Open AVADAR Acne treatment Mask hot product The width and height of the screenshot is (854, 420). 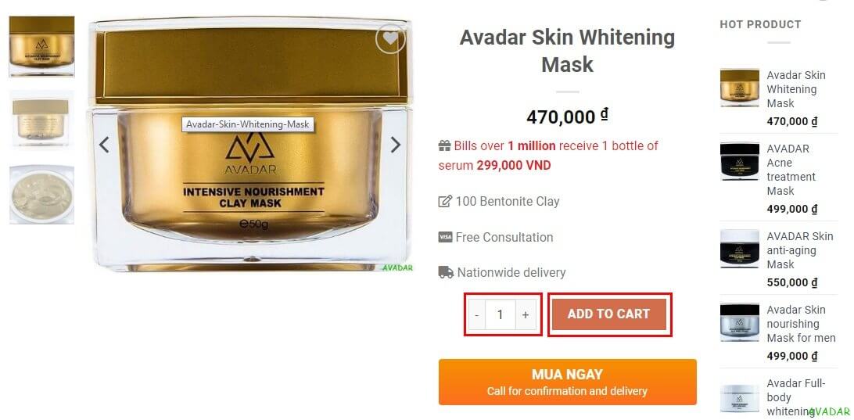791,170
